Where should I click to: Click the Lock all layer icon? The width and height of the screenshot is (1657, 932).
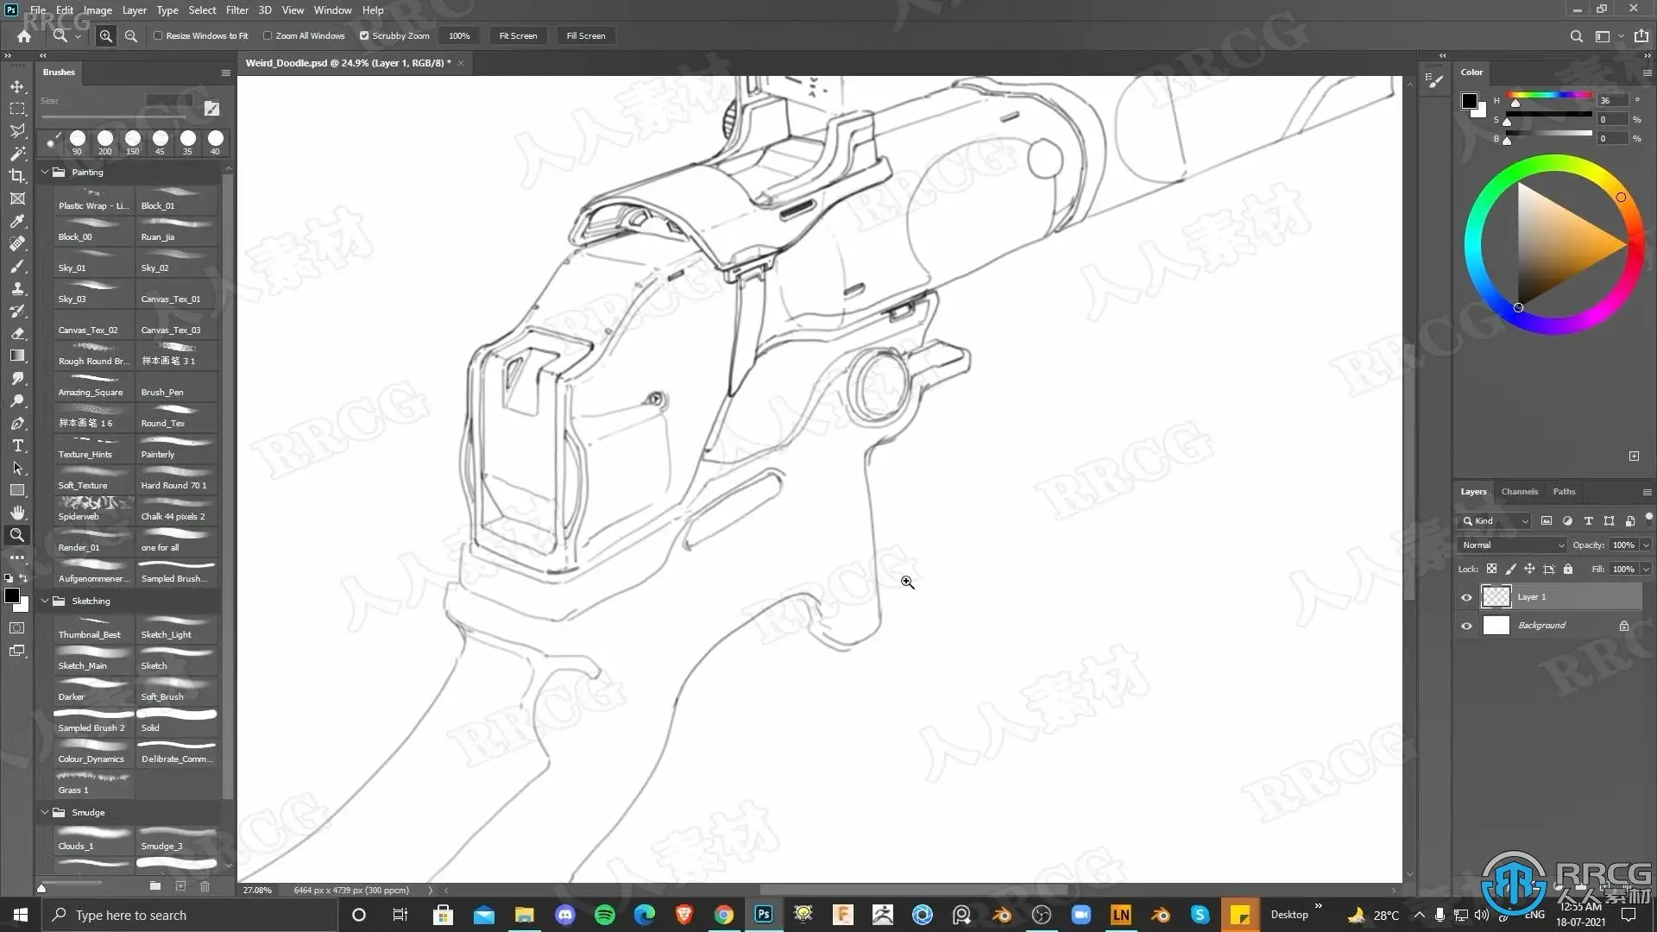(x=1568, y=570)
